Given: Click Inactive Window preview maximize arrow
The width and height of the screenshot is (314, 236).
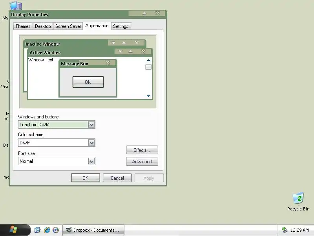Looking at the screenshot, I should [x=124, y=43].
